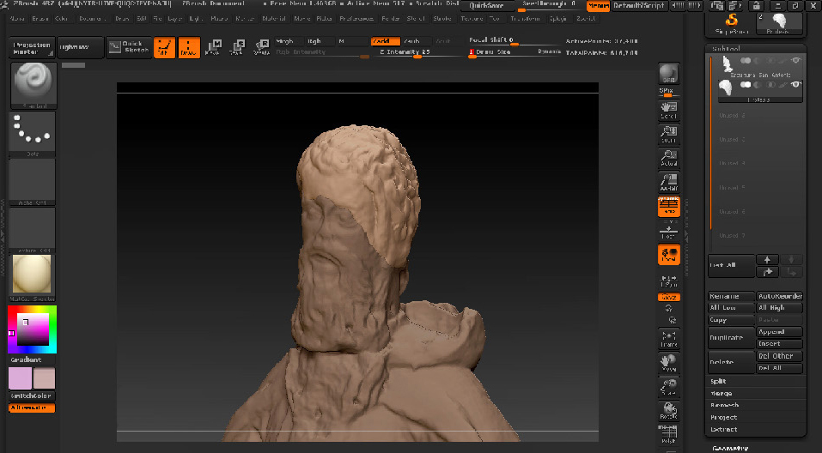The width and height of the screenshot is (822, 453).
Task: Open the Texture menu
Action: 472,18
